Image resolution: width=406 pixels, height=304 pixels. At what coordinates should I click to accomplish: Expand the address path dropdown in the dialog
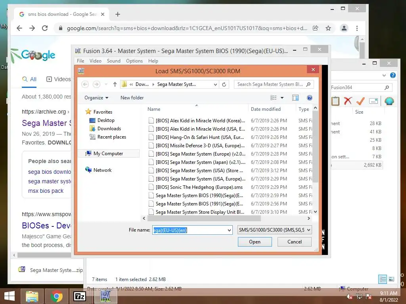click(215, 84)
